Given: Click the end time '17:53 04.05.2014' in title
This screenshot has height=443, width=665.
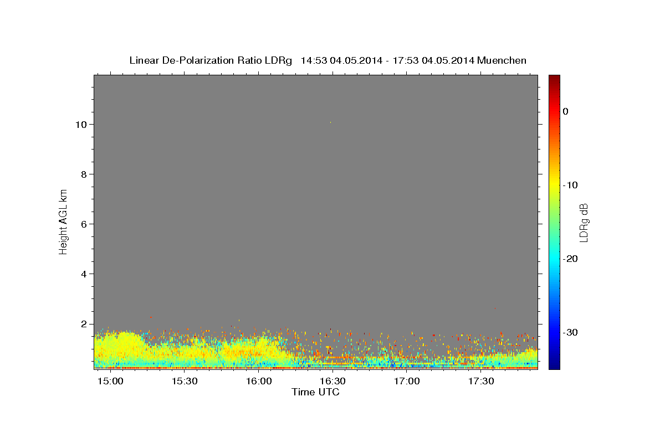Looking at the screenshot, I should (433, 60).
